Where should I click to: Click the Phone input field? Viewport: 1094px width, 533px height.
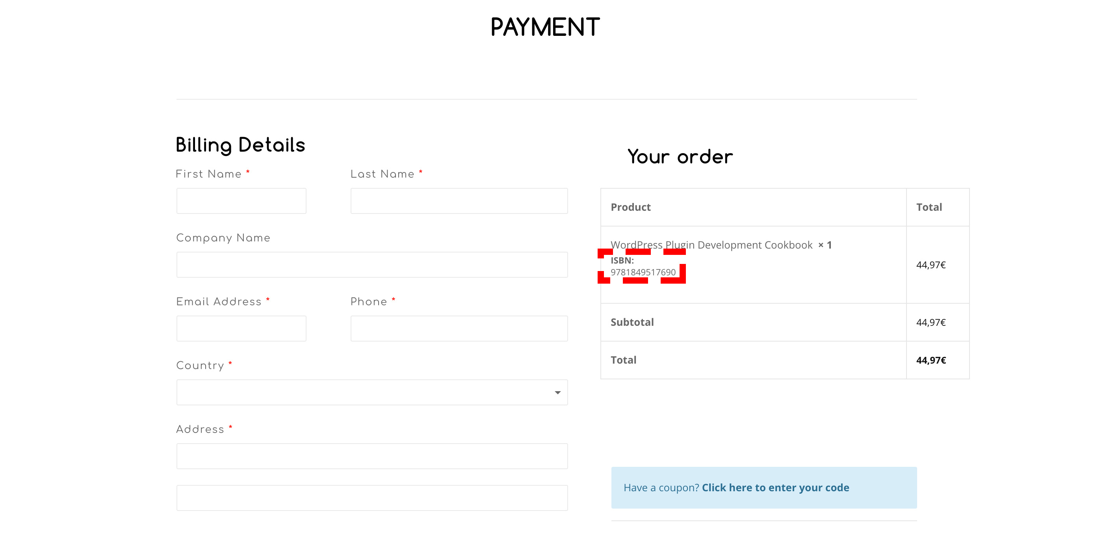pos(460,329)
